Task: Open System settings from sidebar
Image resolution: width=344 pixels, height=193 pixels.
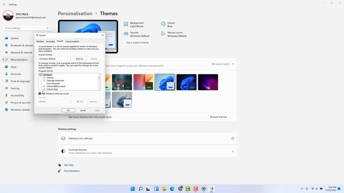Action: [x=15, y=38]
